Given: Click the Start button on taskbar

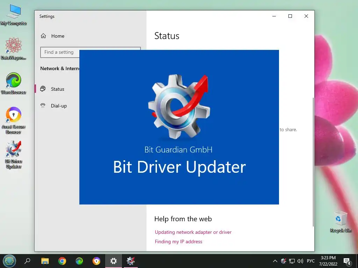Looking at the screenshot, I should (x=9, y=261).
